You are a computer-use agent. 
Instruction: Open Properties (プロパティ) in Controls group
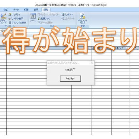click(x=14, y=15)
